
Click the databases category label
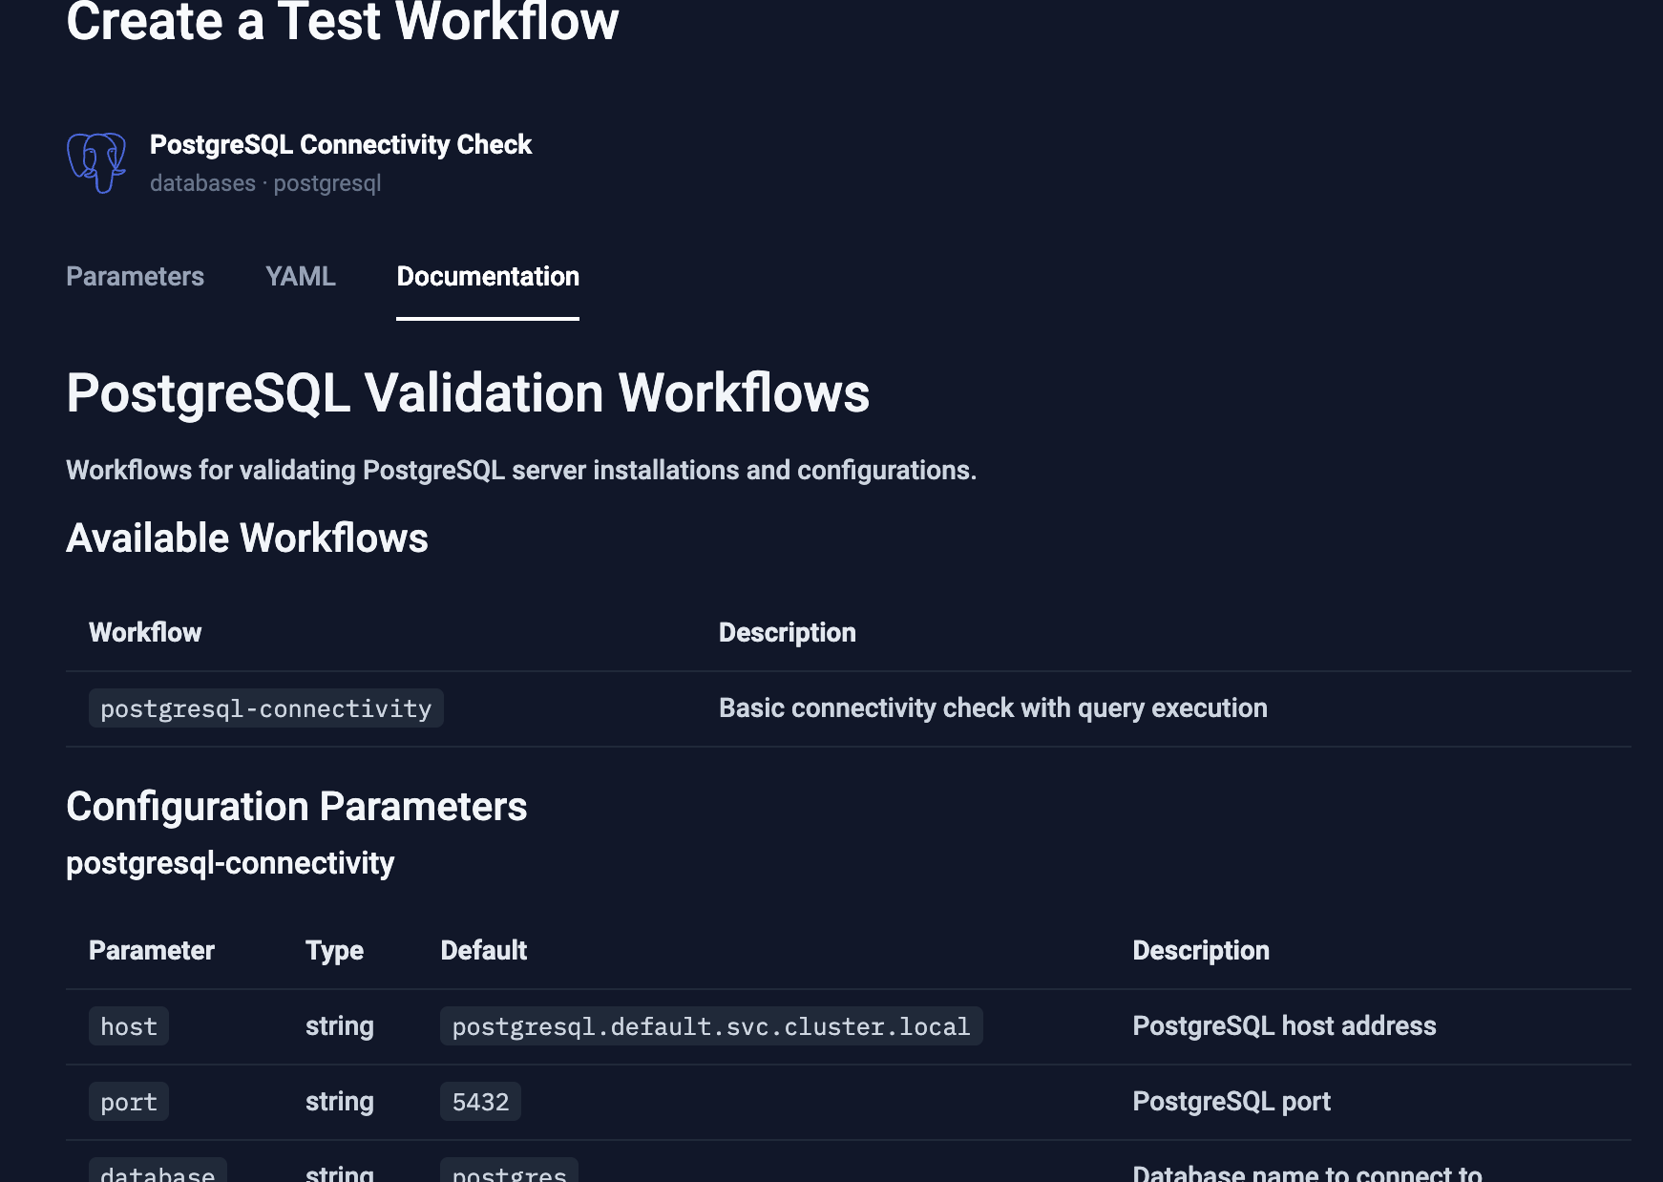click(201, 182)
